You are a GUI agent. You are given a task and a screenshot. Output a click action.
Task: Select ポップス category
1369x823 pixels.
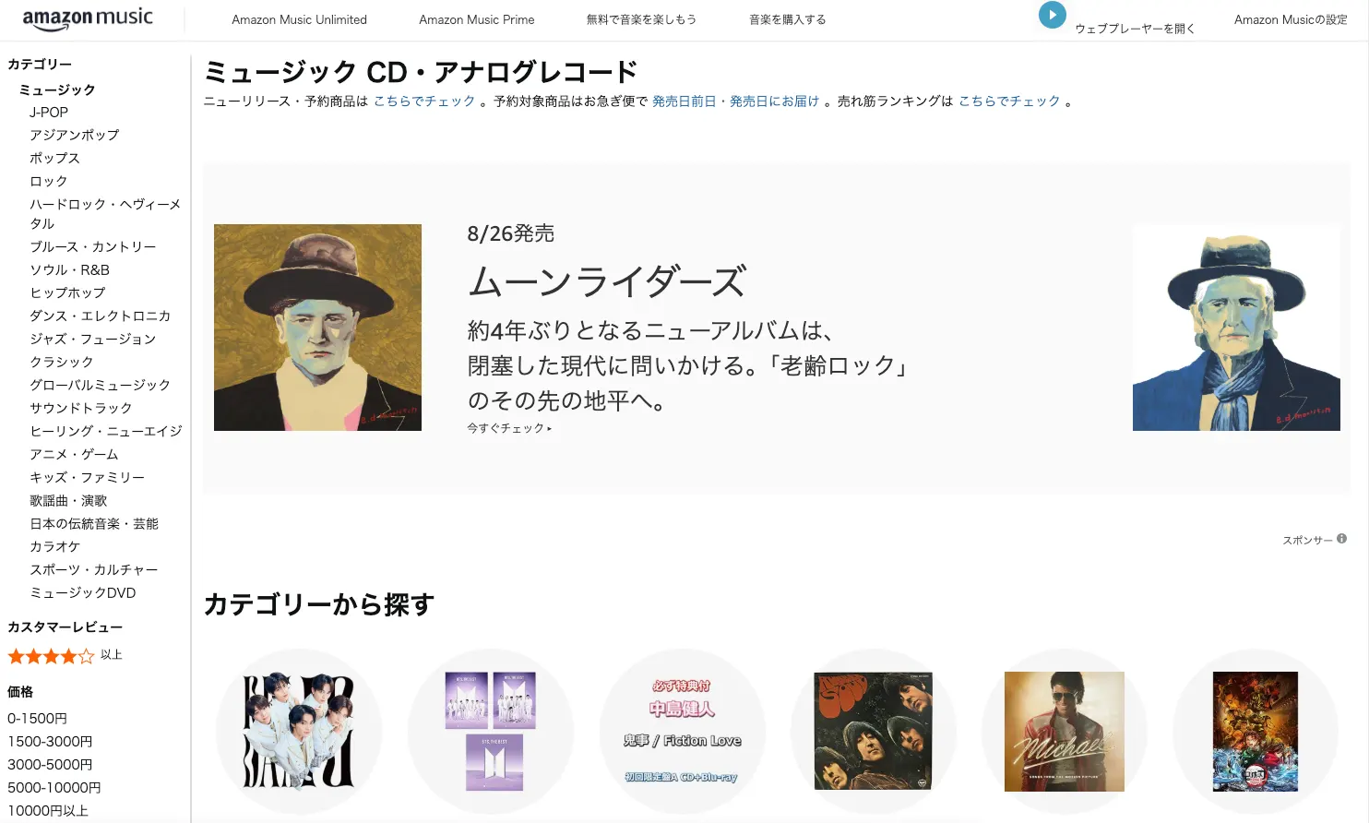[54, 158]
